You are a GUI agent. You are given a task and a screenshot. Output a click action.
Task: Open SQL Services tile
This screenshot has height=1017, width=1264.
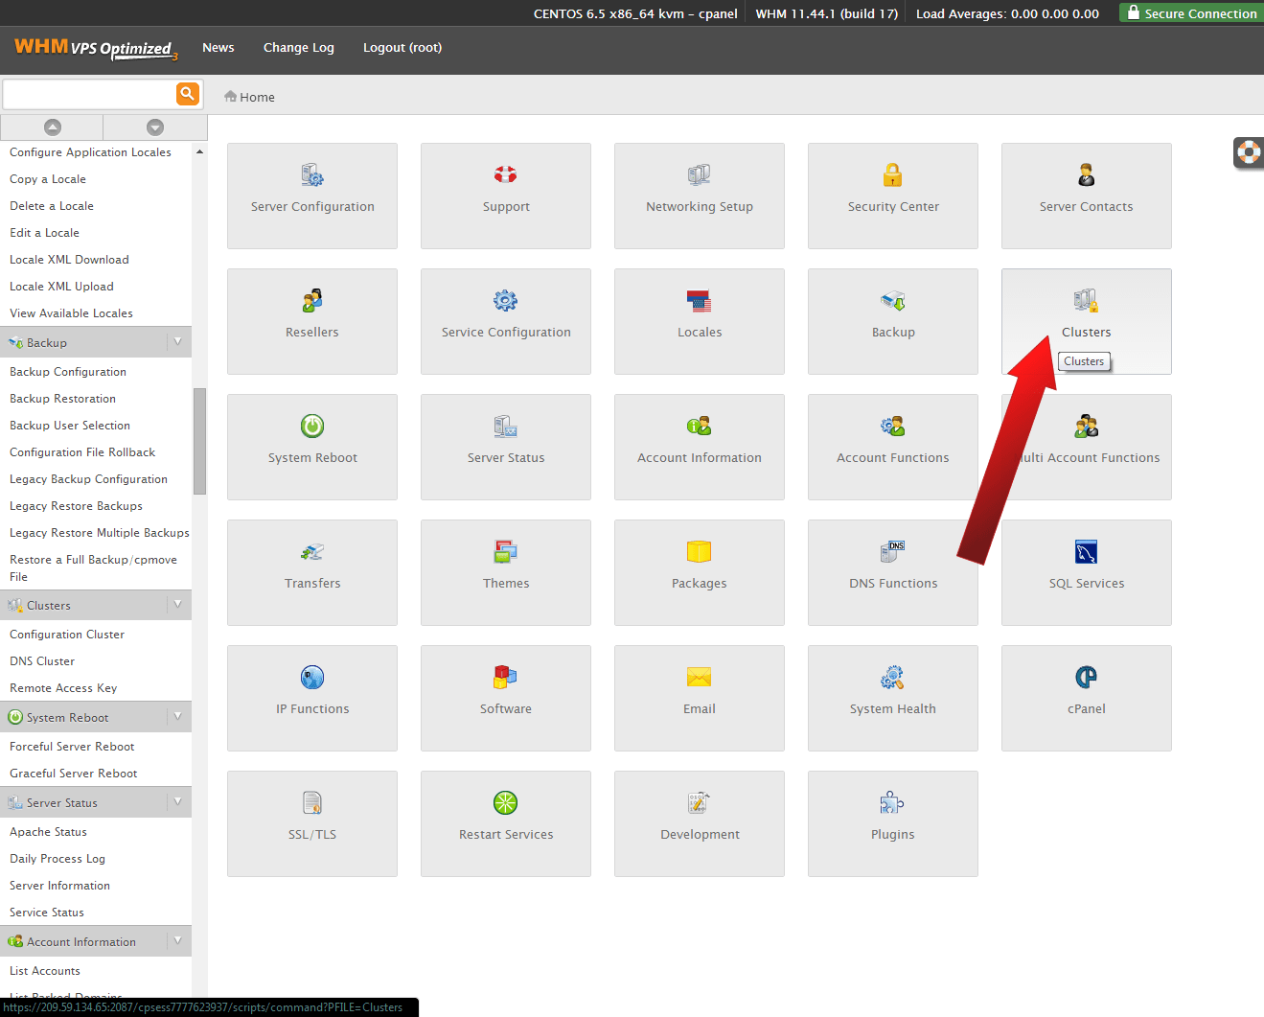pyautogui.click(x=1087, y=572)
